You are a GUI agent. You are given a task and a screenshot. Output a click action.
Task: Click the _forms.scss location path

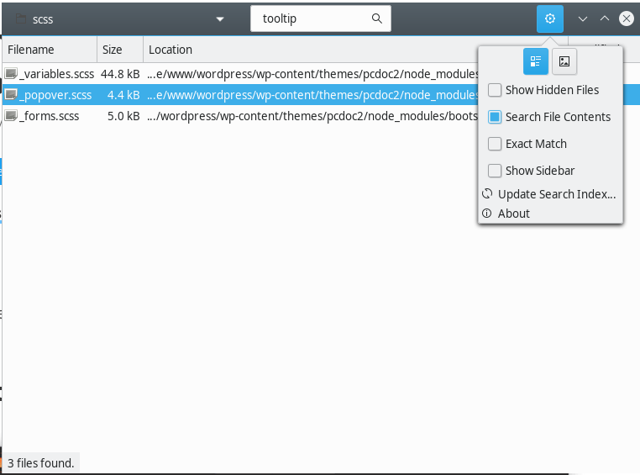[312, 116]
